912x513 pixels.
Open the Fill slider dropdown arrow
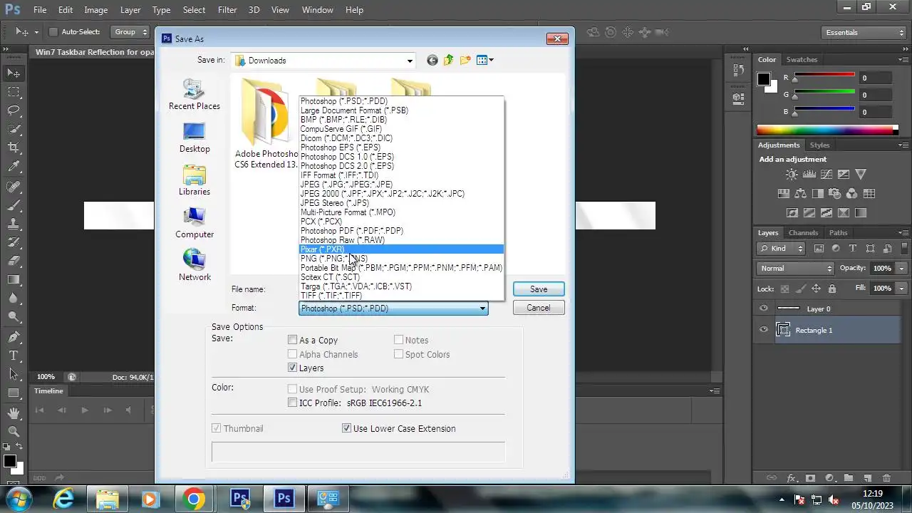pyautogui.click(x=903, y=289)
